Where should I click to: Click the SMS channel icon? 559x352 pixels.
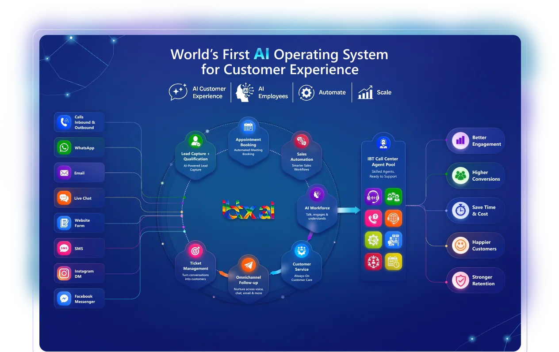coord(64,248)
